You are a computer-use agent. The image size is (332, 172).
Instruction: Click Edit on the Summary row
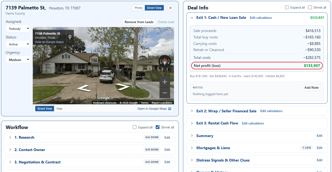pos(319,136)
